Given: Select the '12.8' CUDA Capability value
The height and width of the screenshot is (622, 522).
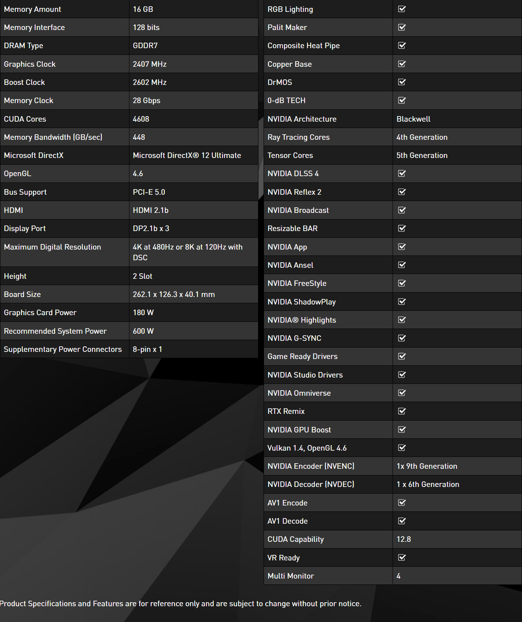Looking at the screenshot, I should [404, 539].
